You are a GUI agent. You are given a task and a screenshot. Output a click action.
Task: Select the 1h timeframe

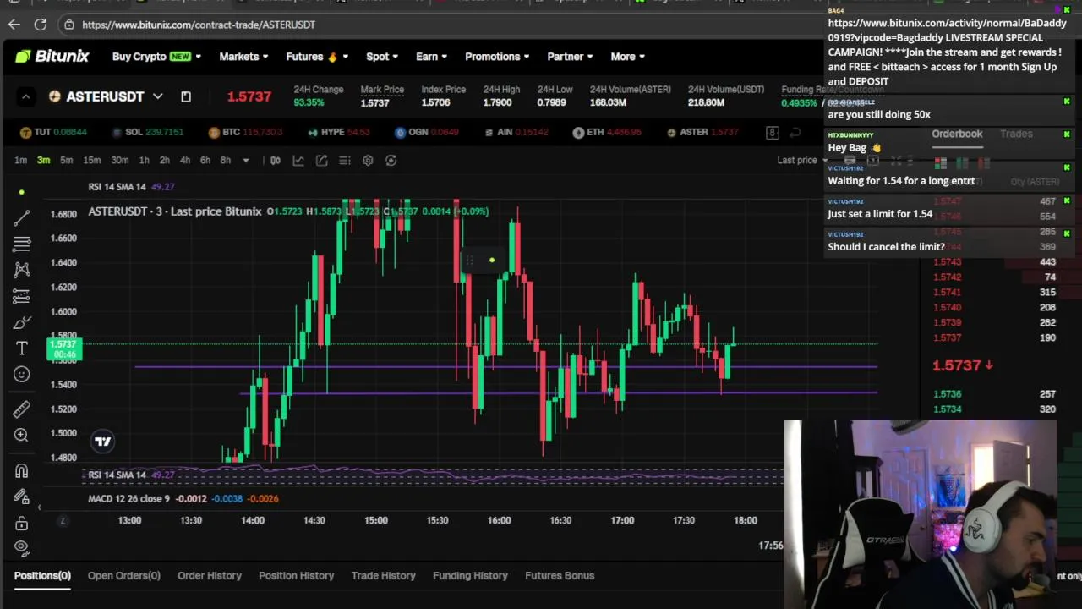[x=144, y=161]
